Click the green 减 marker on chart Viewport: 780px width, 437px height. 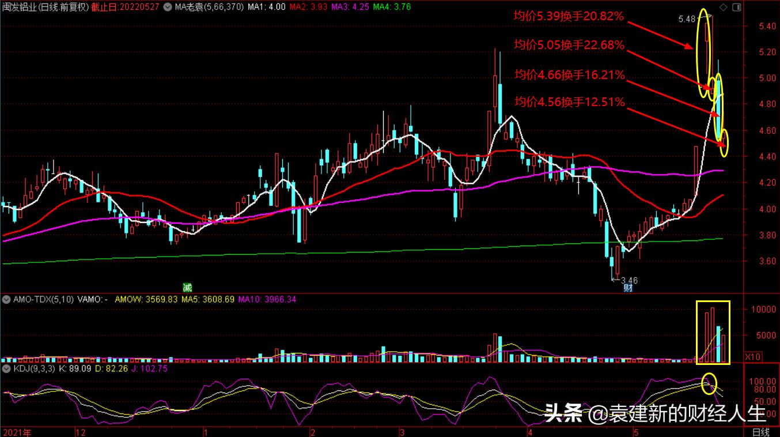(x=187, y=287)
